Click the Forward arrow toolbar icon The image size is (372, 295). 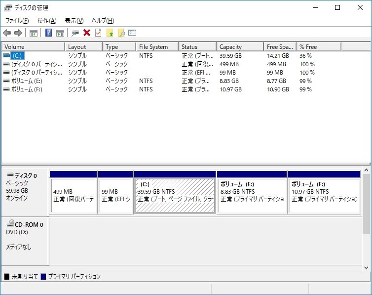pyautogui.click(x=18, y=33)
